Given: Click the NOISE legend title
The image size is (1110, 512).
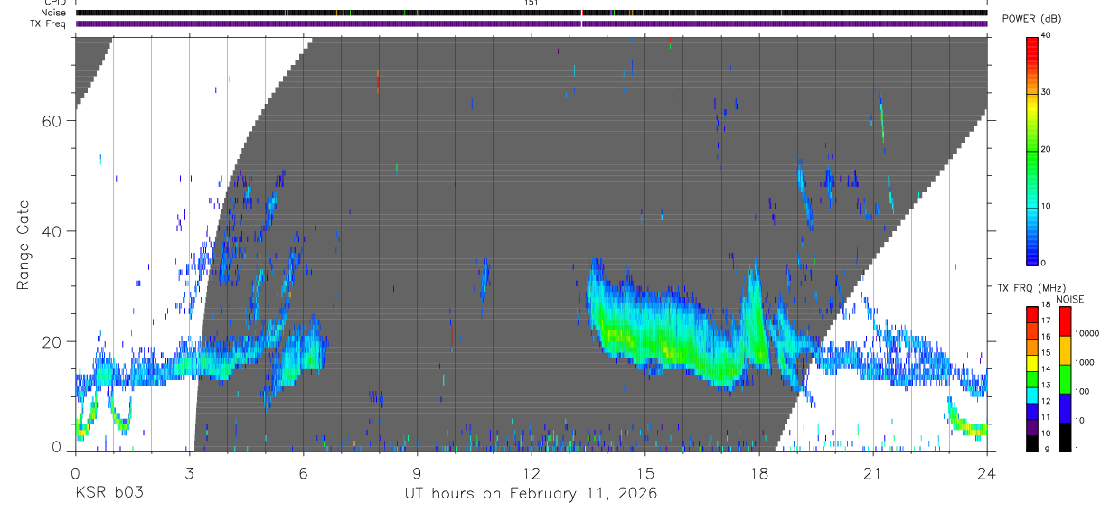Looking at the screenshot, I should 1069,299.
